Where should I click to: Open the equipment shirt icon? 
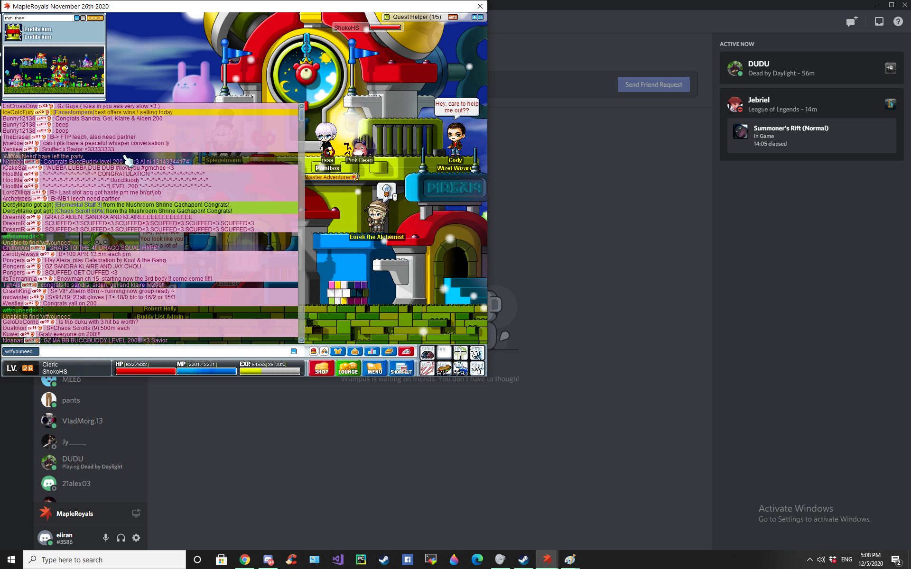(338, 351)
